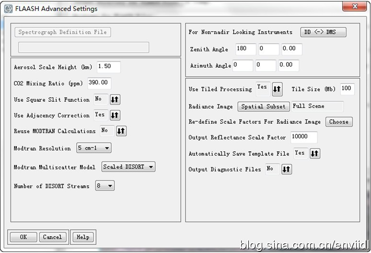Click the Use Tiled Processing 'Yes' value
Image resolution: width=371 pixels, height=253 pixels.
pos(263,89)
